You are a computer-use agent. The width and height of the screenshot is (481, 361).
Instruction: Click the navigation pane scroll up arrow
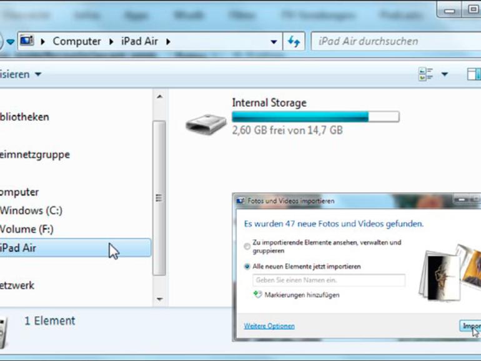pos(159,97)
